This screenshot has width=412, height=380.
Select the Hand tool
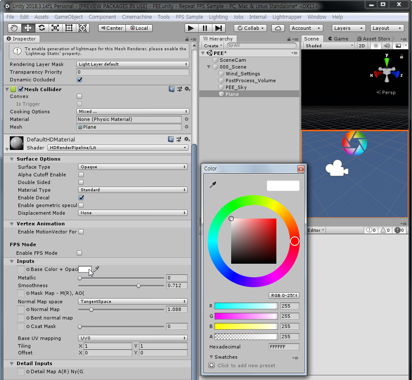pyautogui.click(x=14, y=28)
